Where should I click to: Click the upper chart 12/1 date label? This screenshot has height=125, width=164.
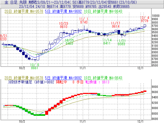point(140,68)
